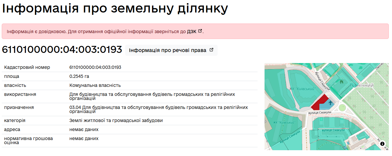The width and height of the screenshot is (392, 156).
Task: Click the площа value 0.2545 га
Action: tap(79, 76)
